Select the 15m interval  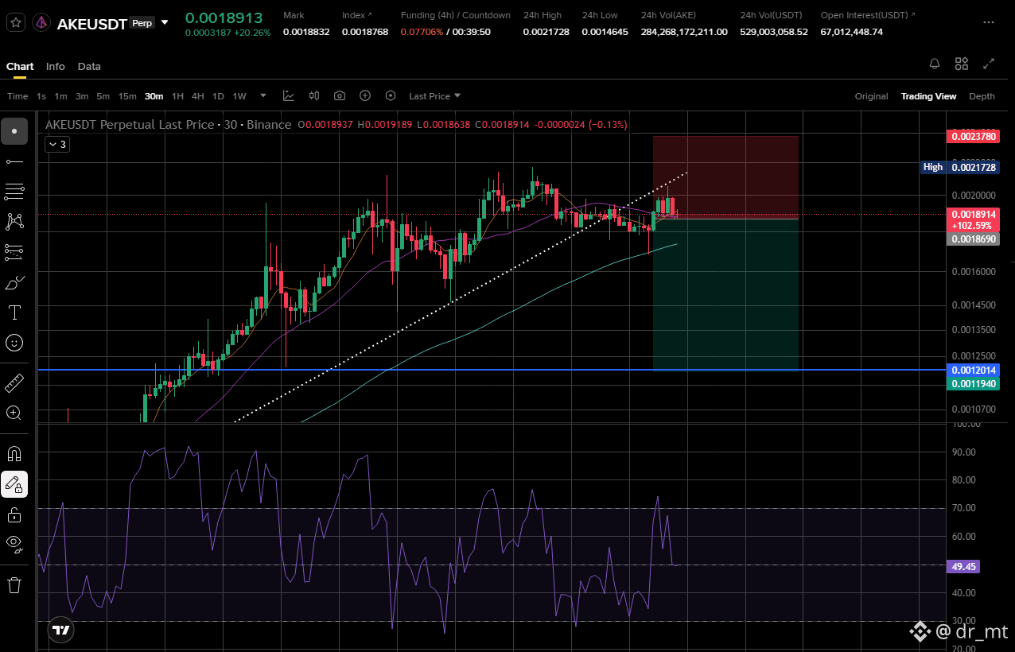tap(127, 96)
